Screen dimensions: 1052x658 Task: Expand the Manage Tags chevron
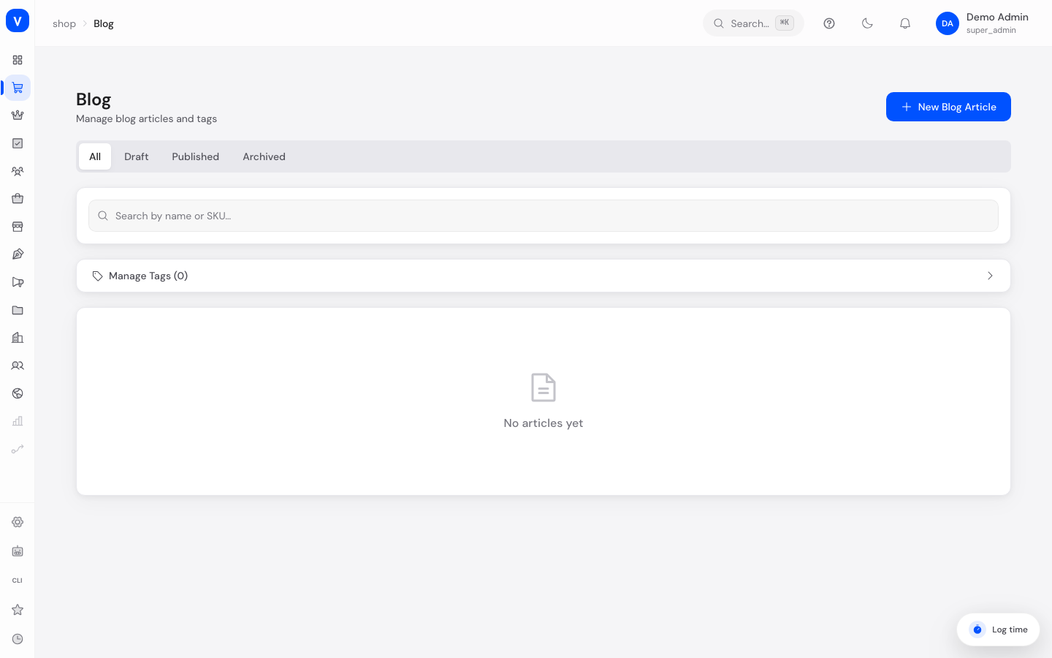(990, 276)
